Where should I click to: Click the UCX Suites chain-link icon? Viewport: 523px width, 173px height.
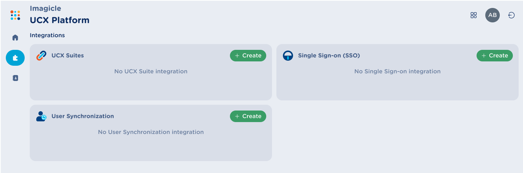click(x=41, y=56)
